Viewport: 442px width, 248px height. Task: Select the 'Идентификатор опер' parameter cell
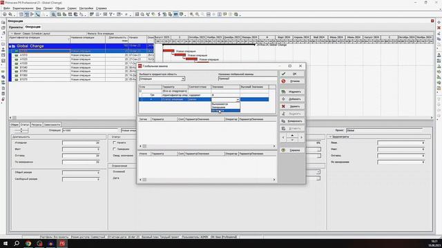point(175,95)
